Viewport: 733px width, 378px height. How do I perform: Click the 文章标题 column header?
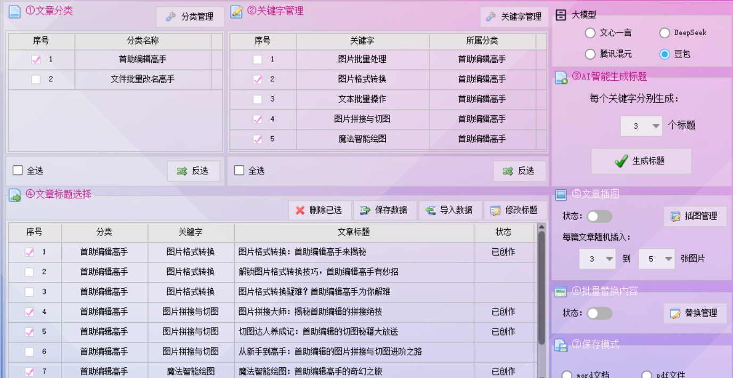pyautogui.click(x=354, y=232)
